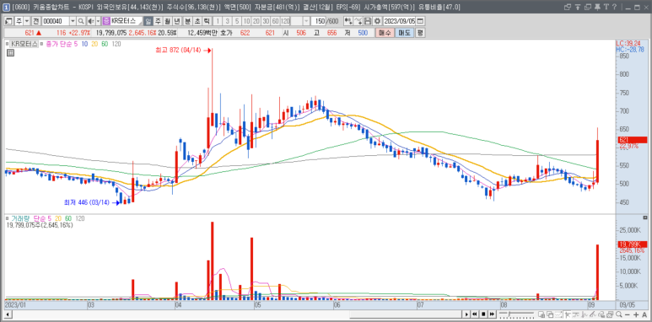Open the stock code search magnifier
This screenshot has height=322, width=652.
point(81,21)
